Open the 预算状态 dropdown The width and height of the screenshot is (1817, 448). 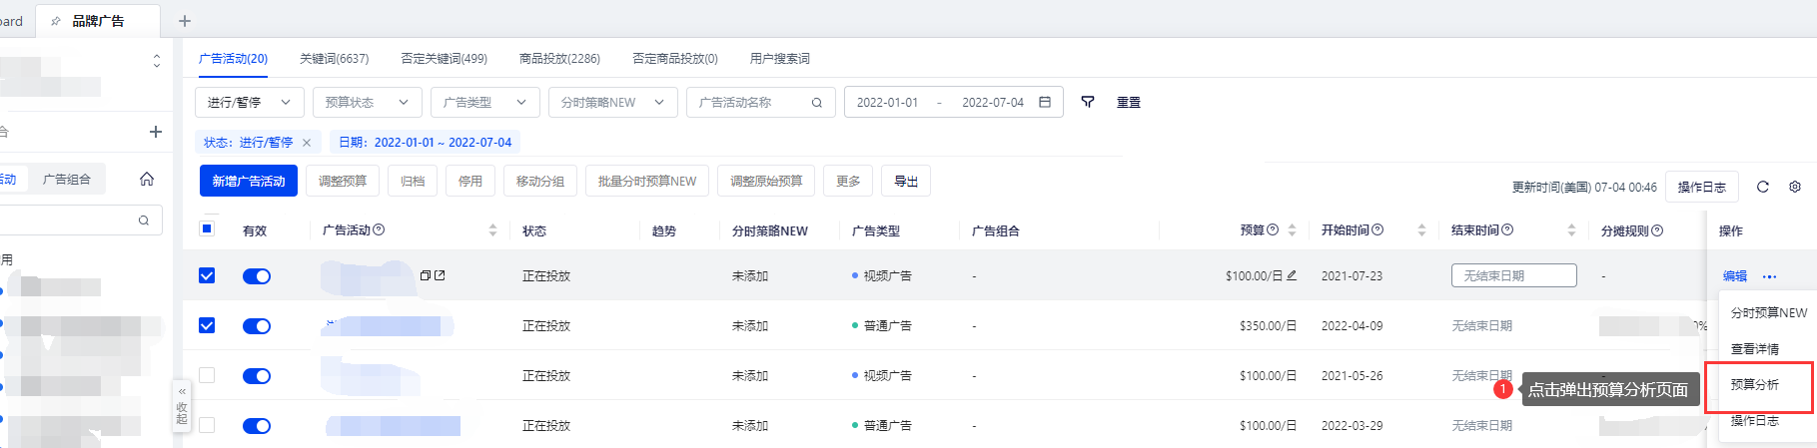click(x=368, y=102)
